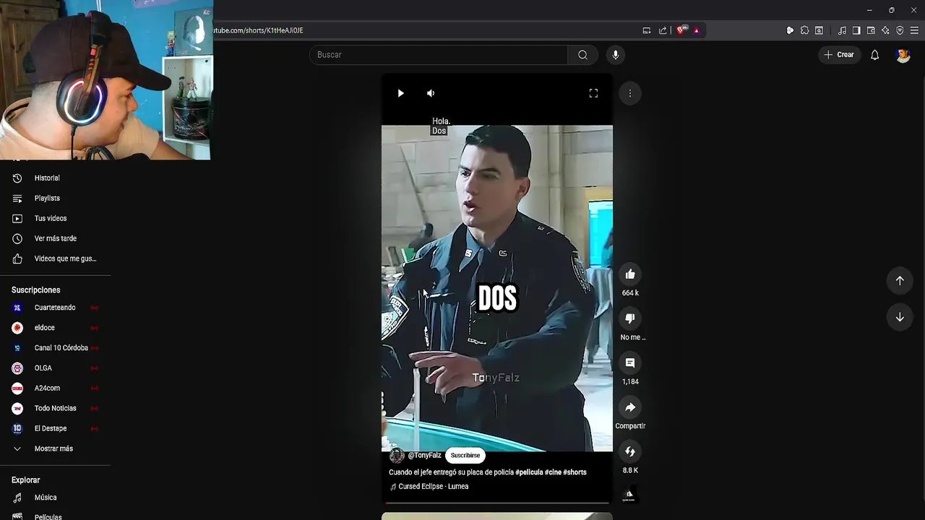
Task: Open the #pelicula hashtag
Action: point(529,472)
